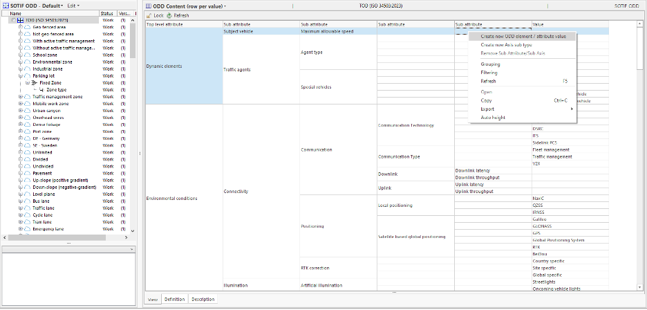
Task: Collapse the Fixed Zone tree node
Action: (28, 82)
